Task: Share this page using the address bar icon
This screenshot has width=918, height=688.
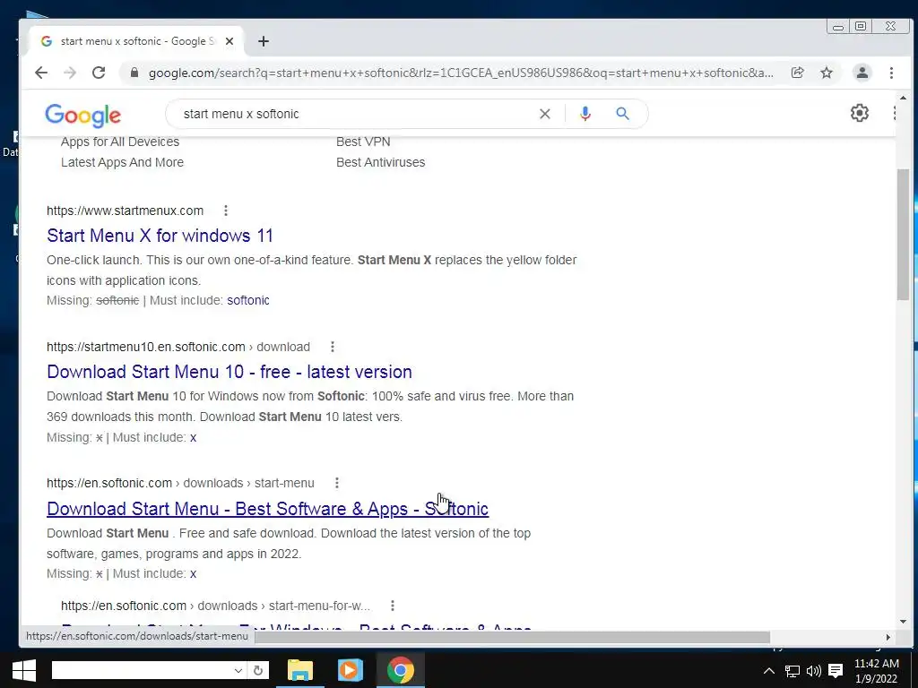Action: (x=797, y=73)
